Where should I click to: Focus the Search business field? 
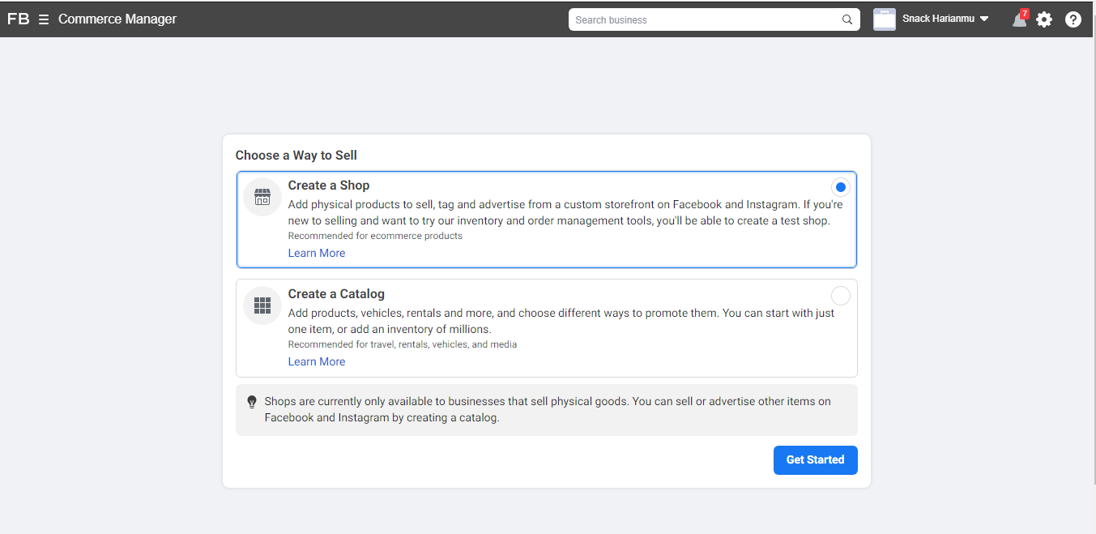[x=714, y=19]
